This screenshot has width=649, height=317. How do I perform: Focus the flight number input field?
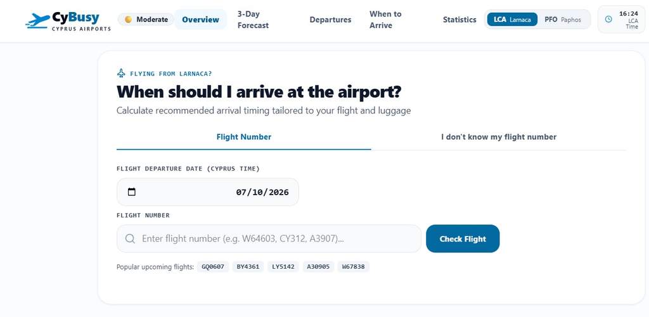[269, 239]
